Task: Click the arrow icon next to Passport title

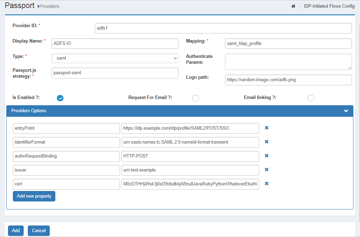Action: [38, 6]
